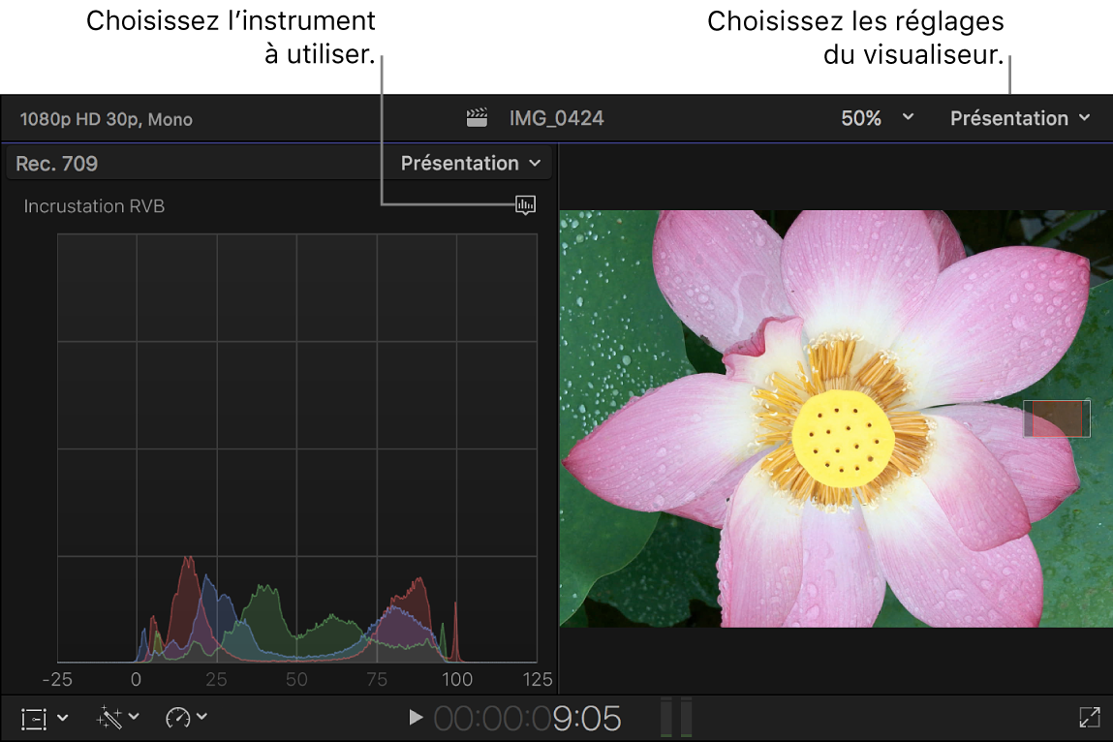
Task: Toggle the red analysis overlay on the flower
Action: tap(1056, 417)
